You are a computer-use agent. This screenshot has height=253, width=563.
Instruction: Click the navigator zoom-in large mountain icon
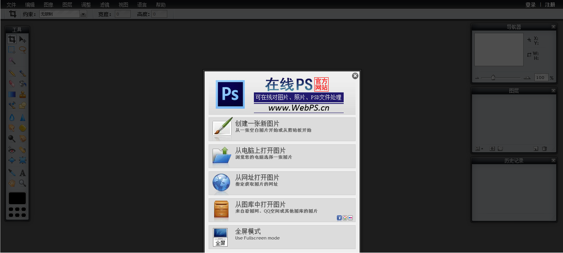[527, 78]
